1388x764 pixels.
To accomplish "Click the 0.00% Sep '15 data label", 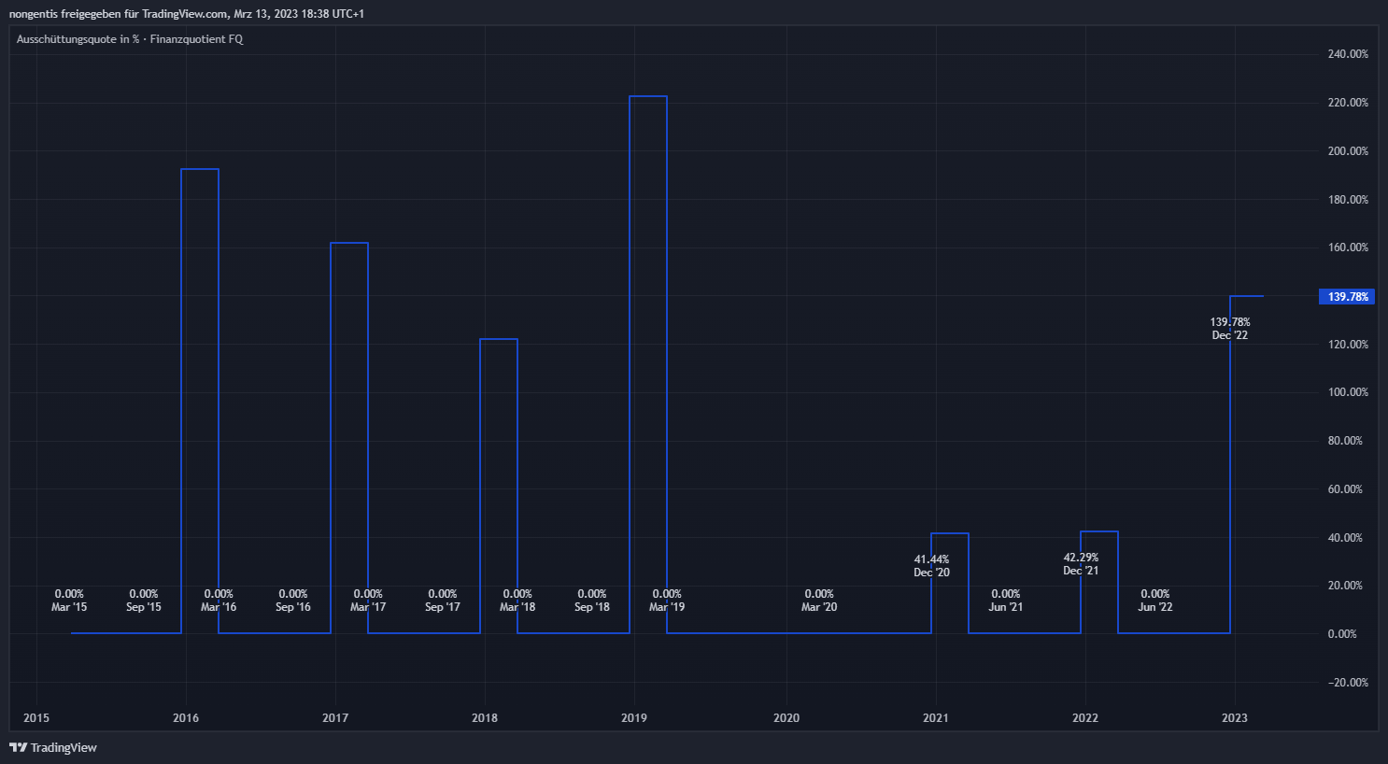I will pos(144,601).
